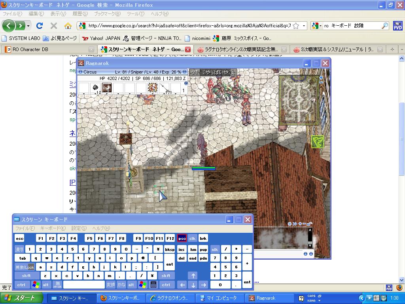Go back with Firefox back arrow
Image resolution: width=405 pixels, height=304 pixels.
click(9, 26)
